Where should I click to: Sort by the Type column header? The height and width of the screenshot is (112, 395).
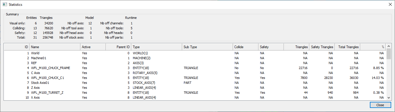click(x=156, y=47)
